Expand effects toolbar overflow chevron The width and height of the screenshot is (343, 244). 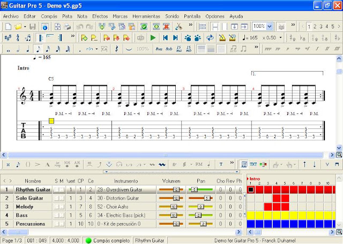click(x=232, y=162)
